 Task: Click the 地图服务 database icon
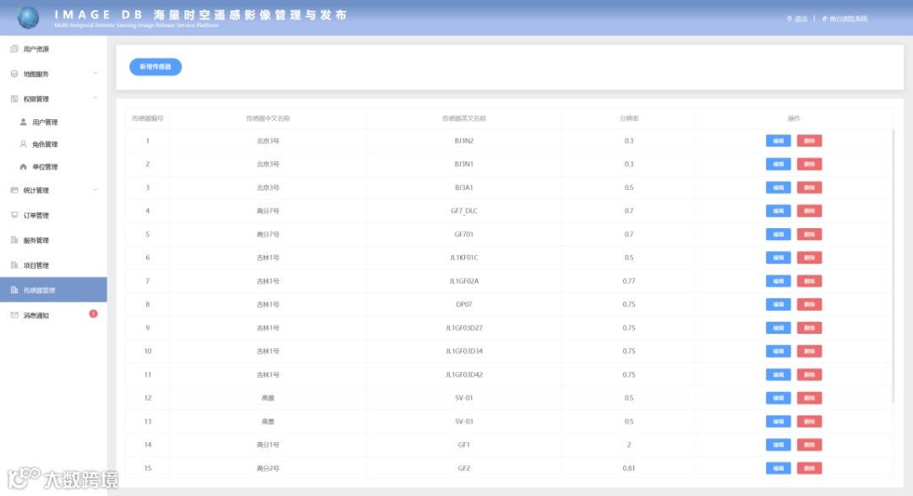(x=14, y=74)
